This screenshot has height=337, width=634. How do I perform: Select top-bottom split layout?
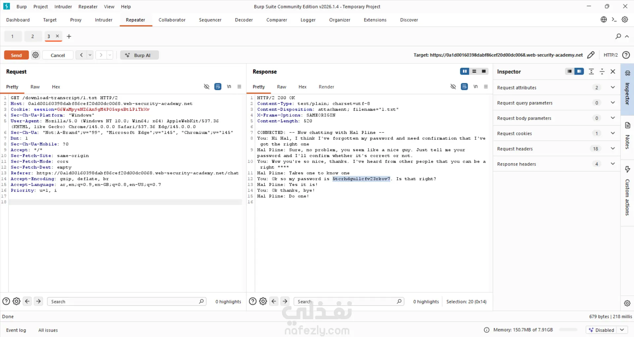[474, 71]
